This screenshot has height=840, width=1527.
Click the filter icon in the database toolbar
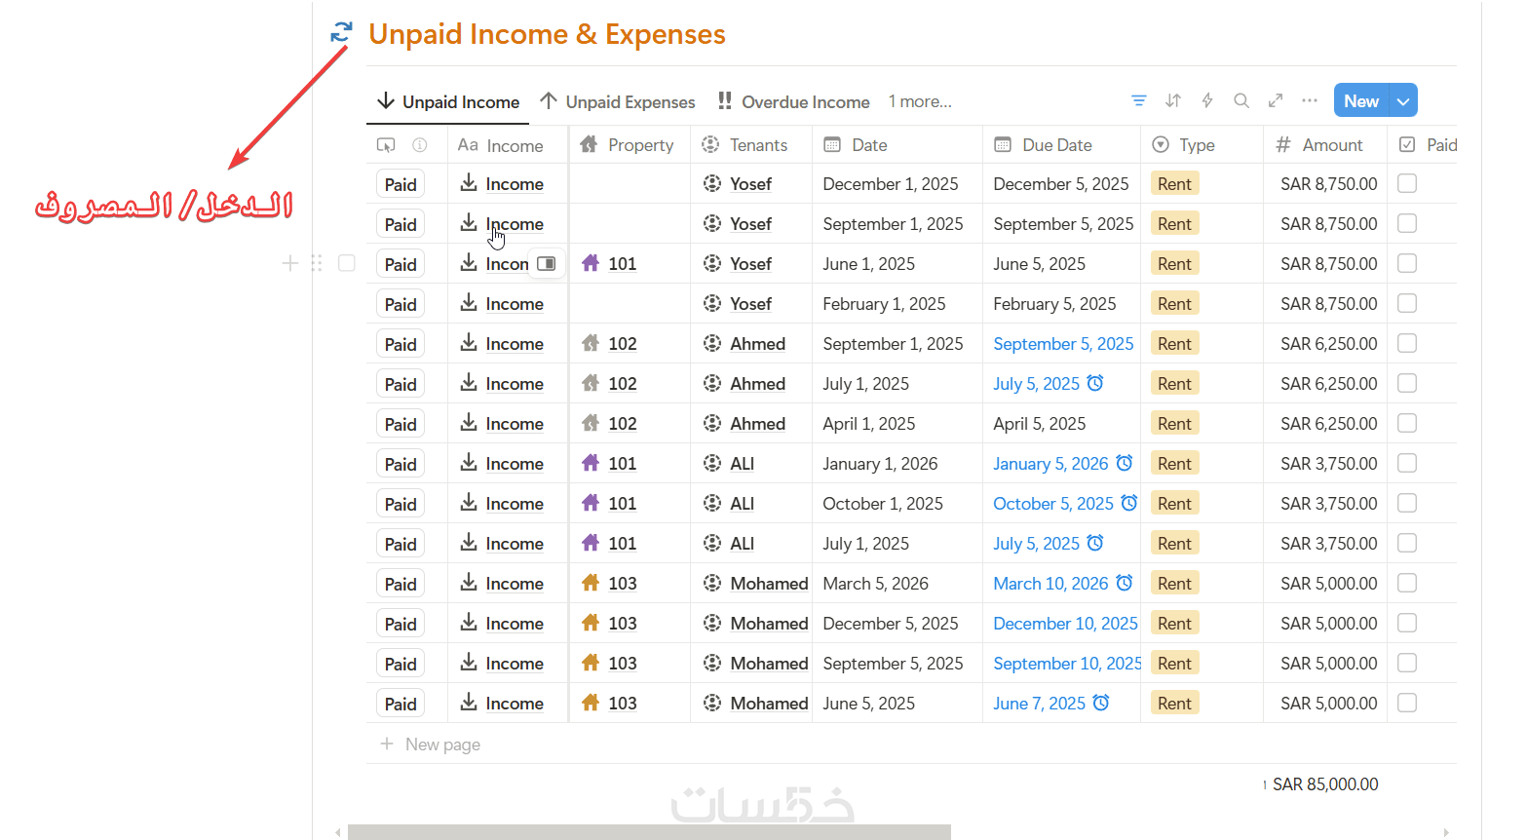point(1138,100)
